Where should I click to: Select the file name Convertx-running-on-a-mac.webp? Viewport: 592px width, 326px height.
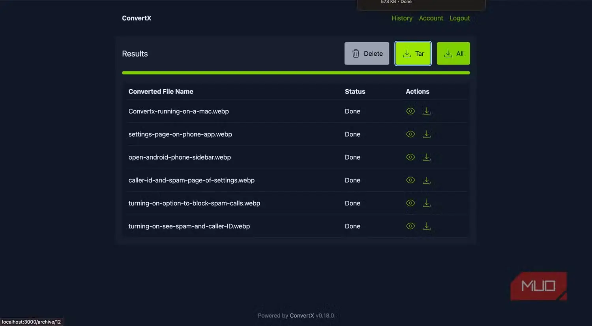[179, 111]
